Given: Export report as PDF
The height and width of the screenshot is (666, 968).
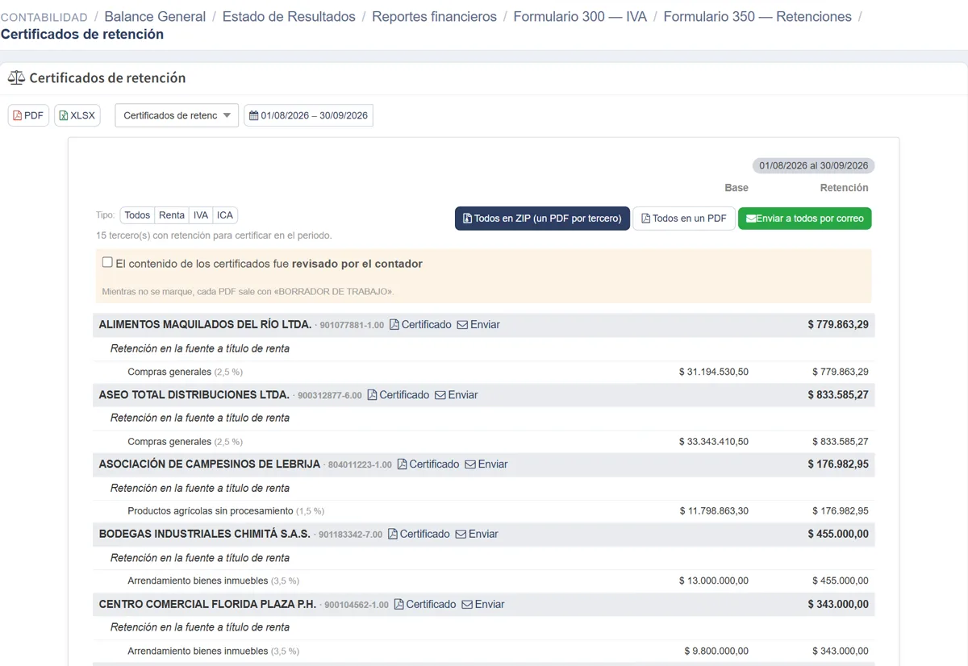Looking at the screenshot, I should click(x=28, y=115).
